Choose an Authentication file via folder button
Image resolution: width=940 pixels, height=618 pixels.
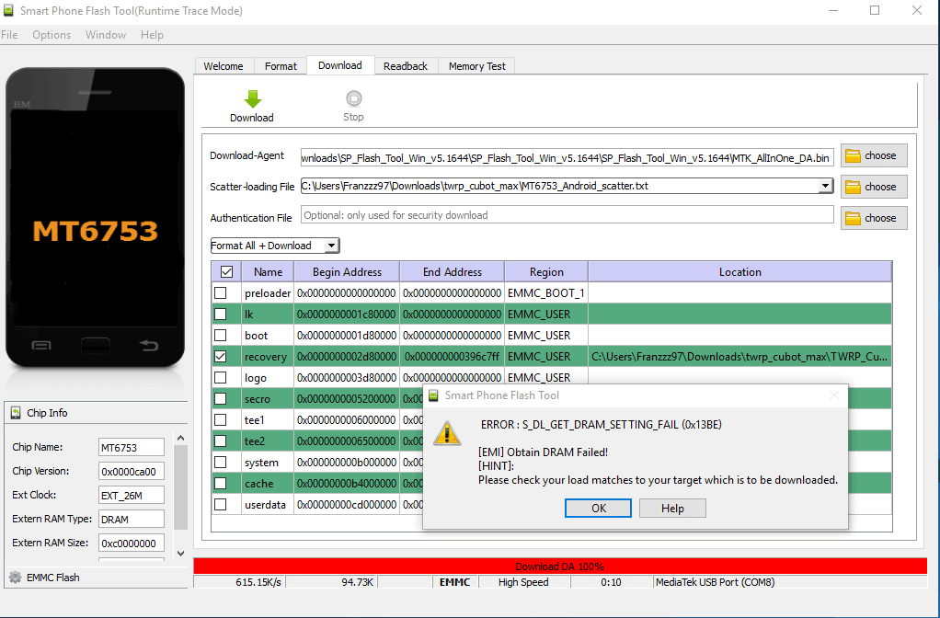point(874,218)
